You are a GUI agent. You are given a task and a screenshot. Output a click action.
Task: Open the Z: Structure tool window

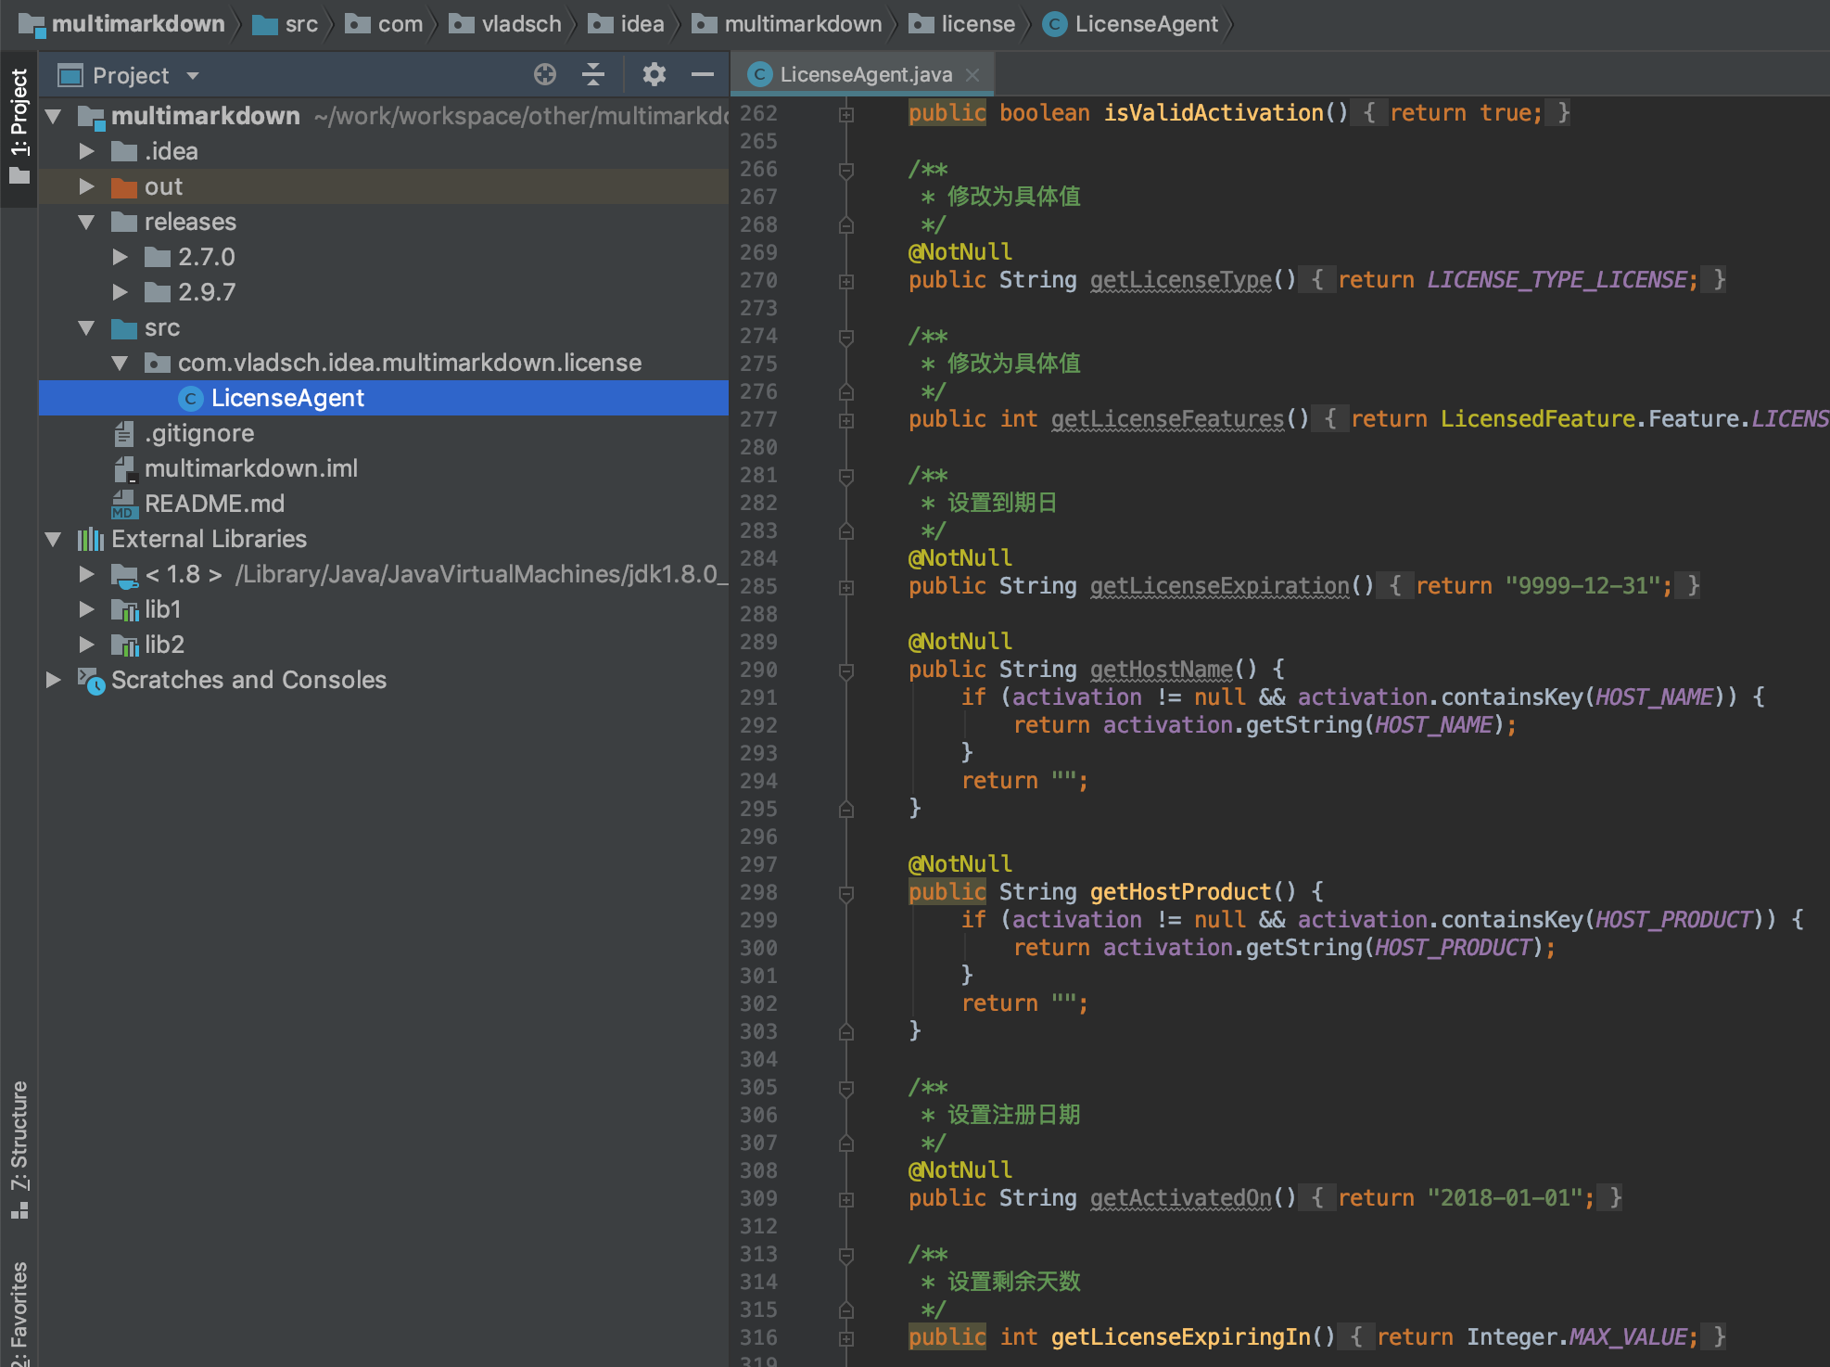coord(19,1149)
